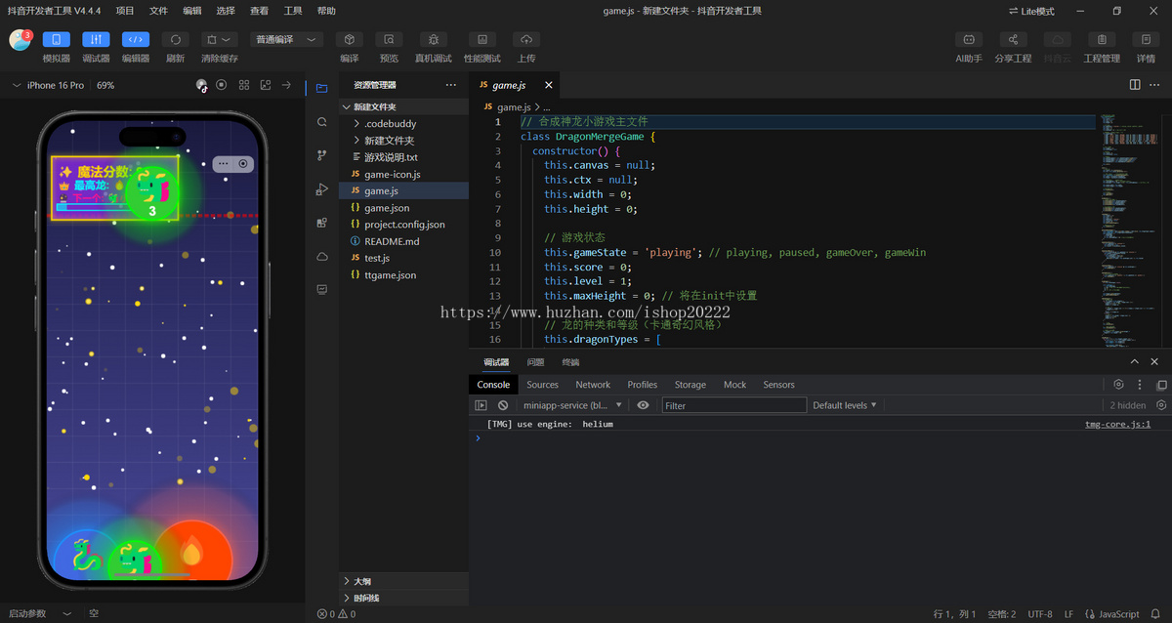Screen dimensions: 1172x623
Task: Open the 帮助 menu
Action: point(326,11)
